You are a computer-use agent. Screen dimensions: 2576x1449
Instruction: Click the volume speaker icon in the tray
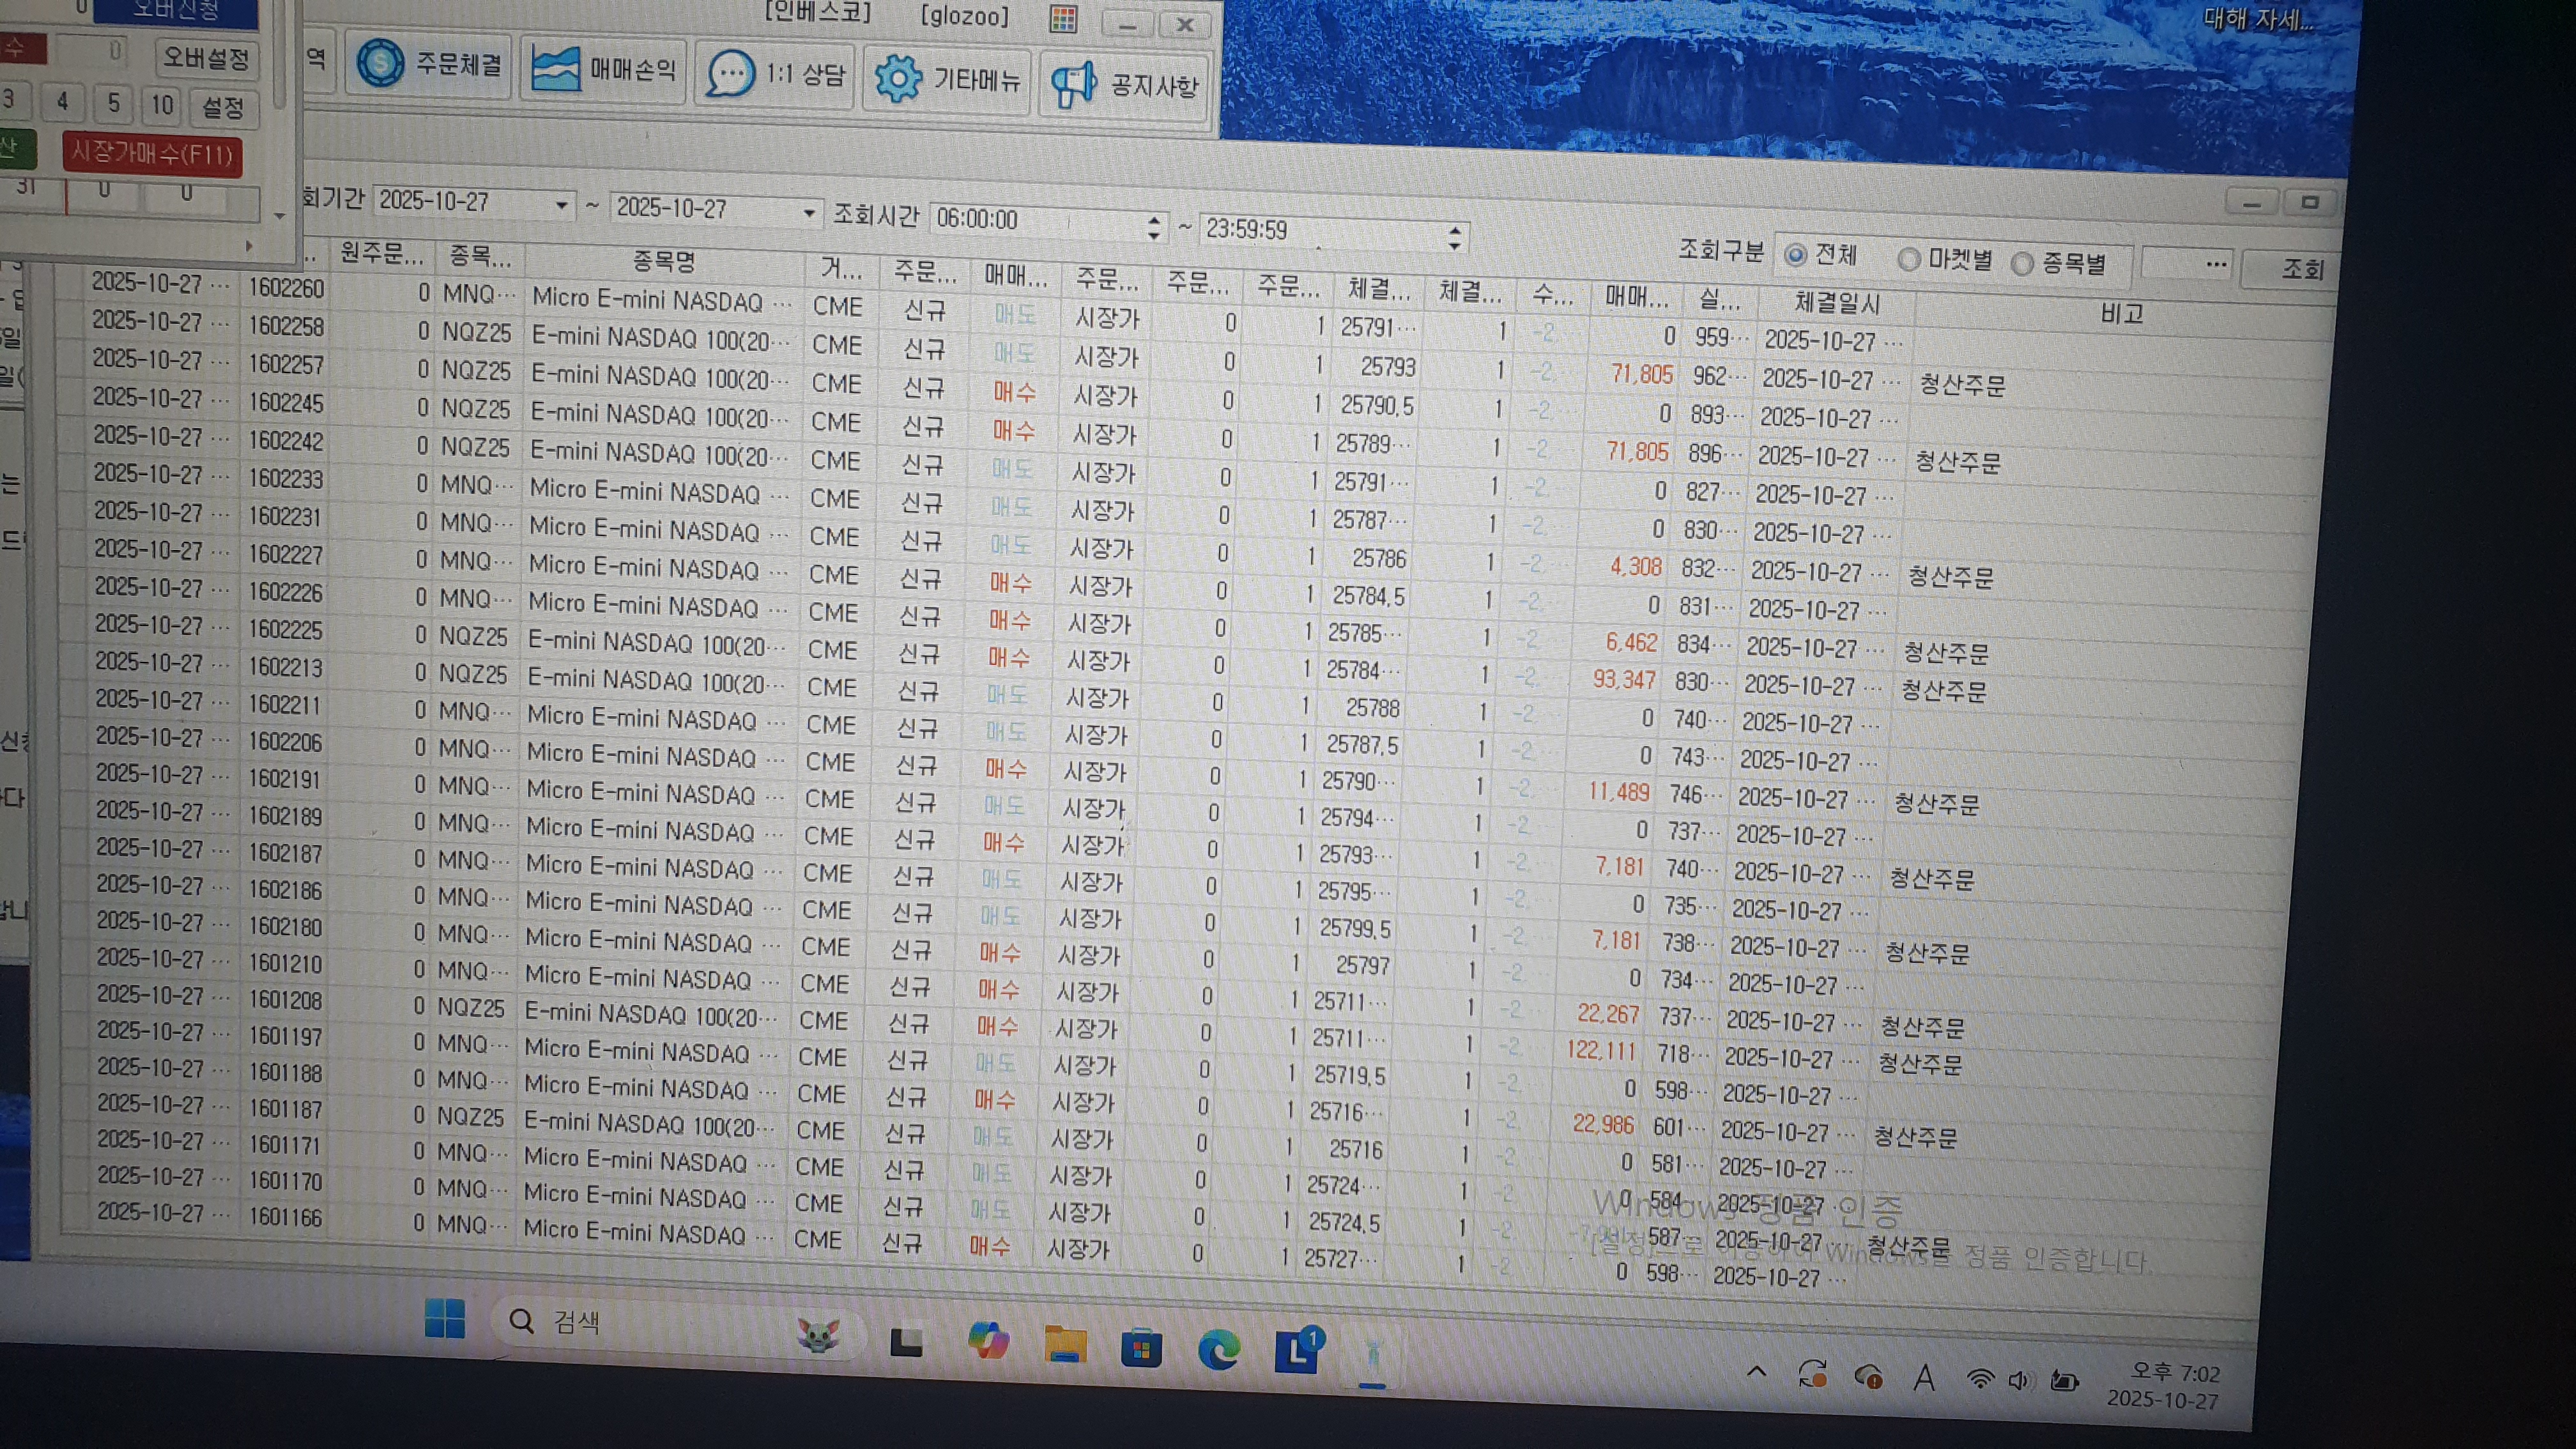pos(2019,1381)
